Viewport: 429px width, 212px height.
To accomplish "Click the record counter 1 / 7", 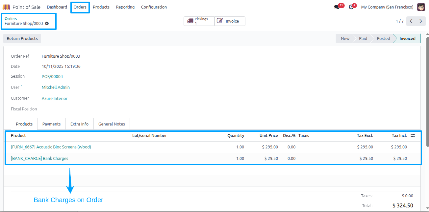I will (x=400, y=21).
